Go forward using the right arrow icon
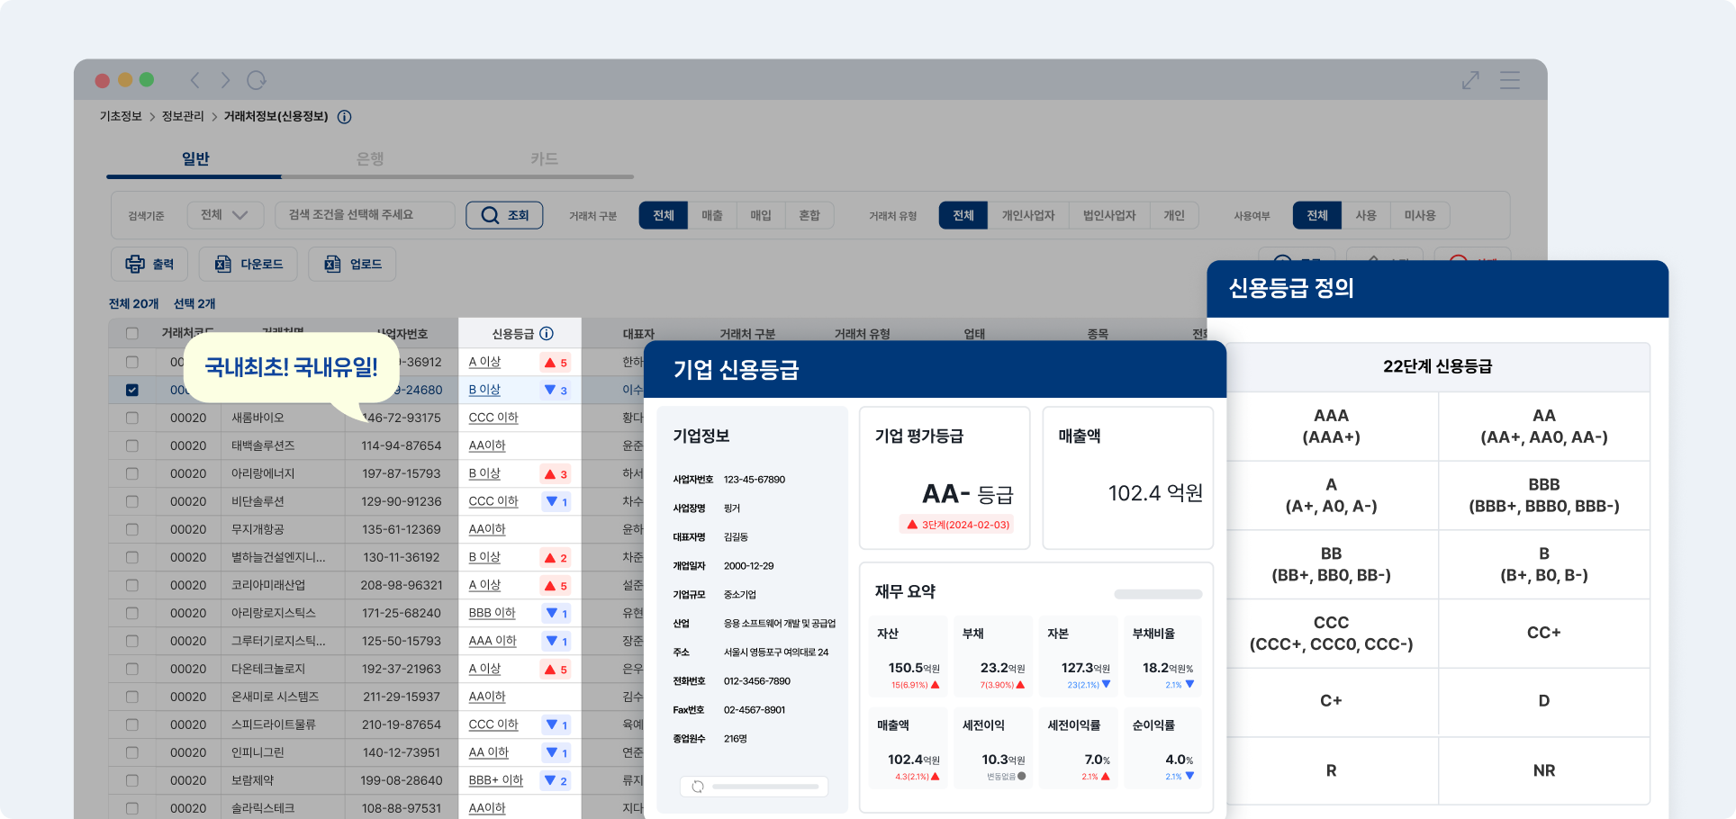This screenshot has width=1736, height=819. pos(225,80)
